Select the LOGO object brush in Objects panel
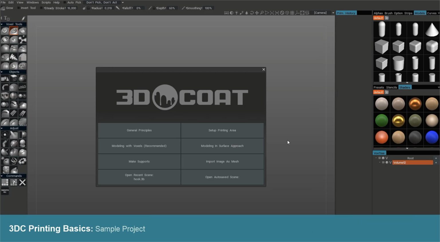 click(22, 87)
